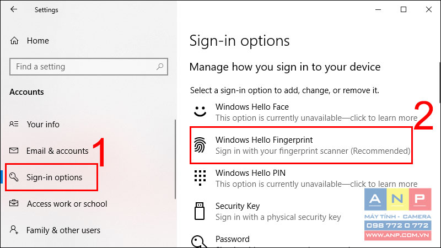Click the Your info person icon
441x248 pixels.
coord(14,124)
